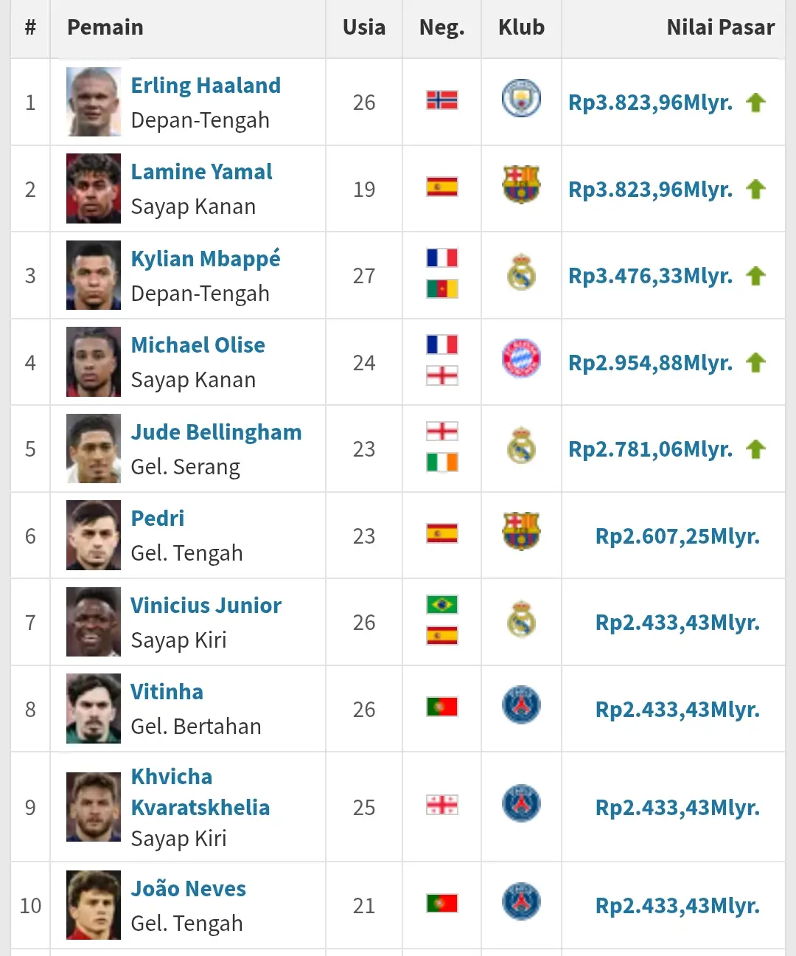This screenshot has height=956, width=796.
Task: Click PSG crest in Vitinha's row
Action: click(x=521, y=705)
